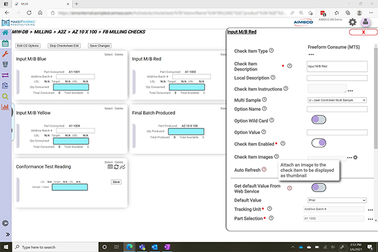
Task: Click help icon next to Tracking Unit
Action: (270, 209)
